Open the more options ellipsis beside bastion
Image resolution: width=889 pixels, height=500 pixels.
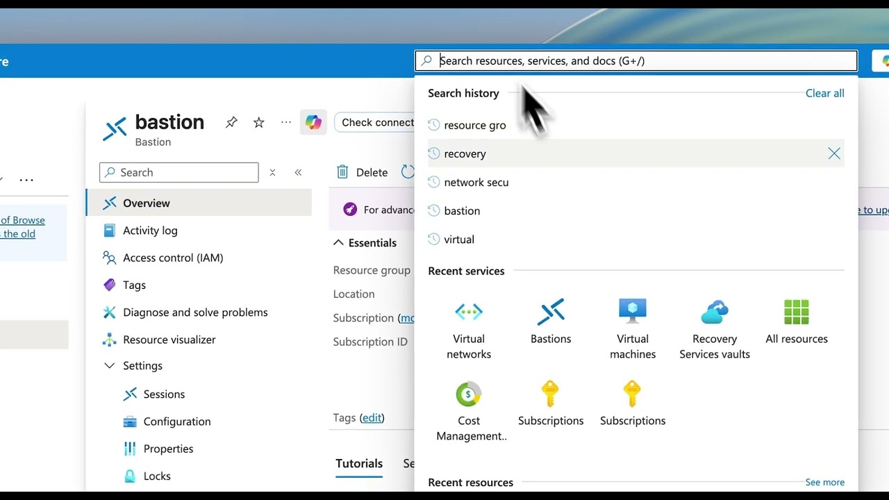point(286,122)
